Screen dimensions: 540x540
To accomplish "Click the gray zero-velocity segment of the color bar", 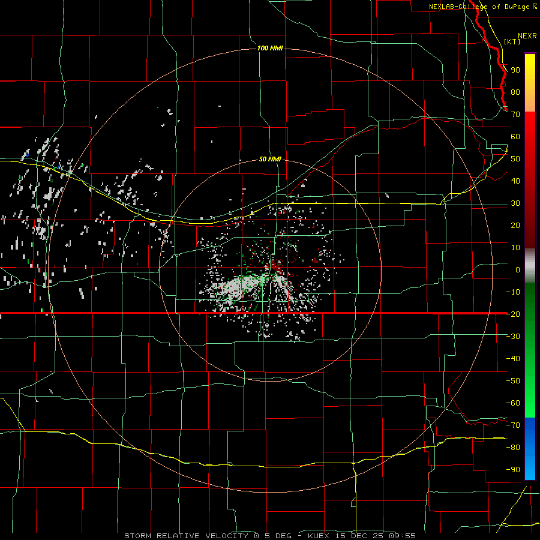I will click(x=530, y=266).
